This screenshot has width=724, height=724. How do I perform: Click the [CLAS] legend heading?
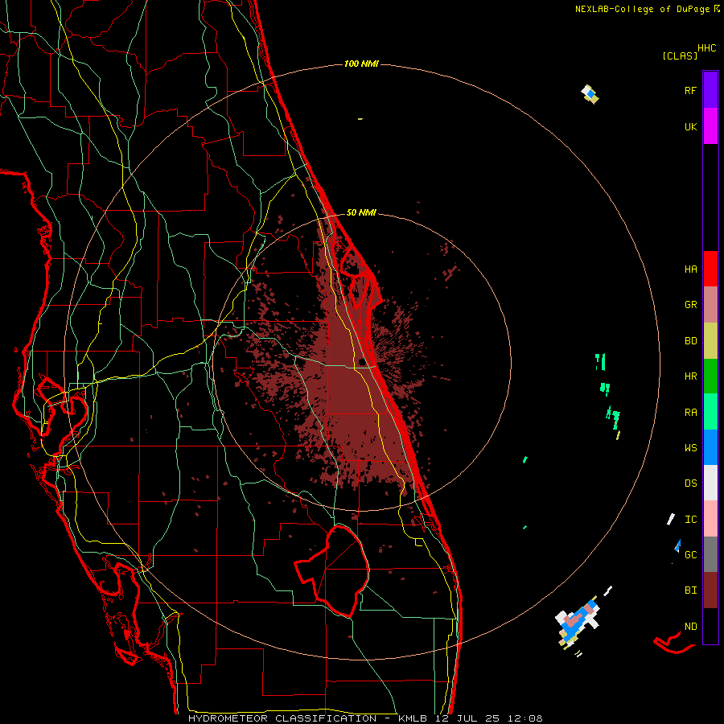[x=680, y=56]
